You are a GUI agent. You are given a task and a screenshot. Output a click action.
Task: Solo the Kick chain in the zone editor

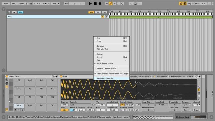107,17
